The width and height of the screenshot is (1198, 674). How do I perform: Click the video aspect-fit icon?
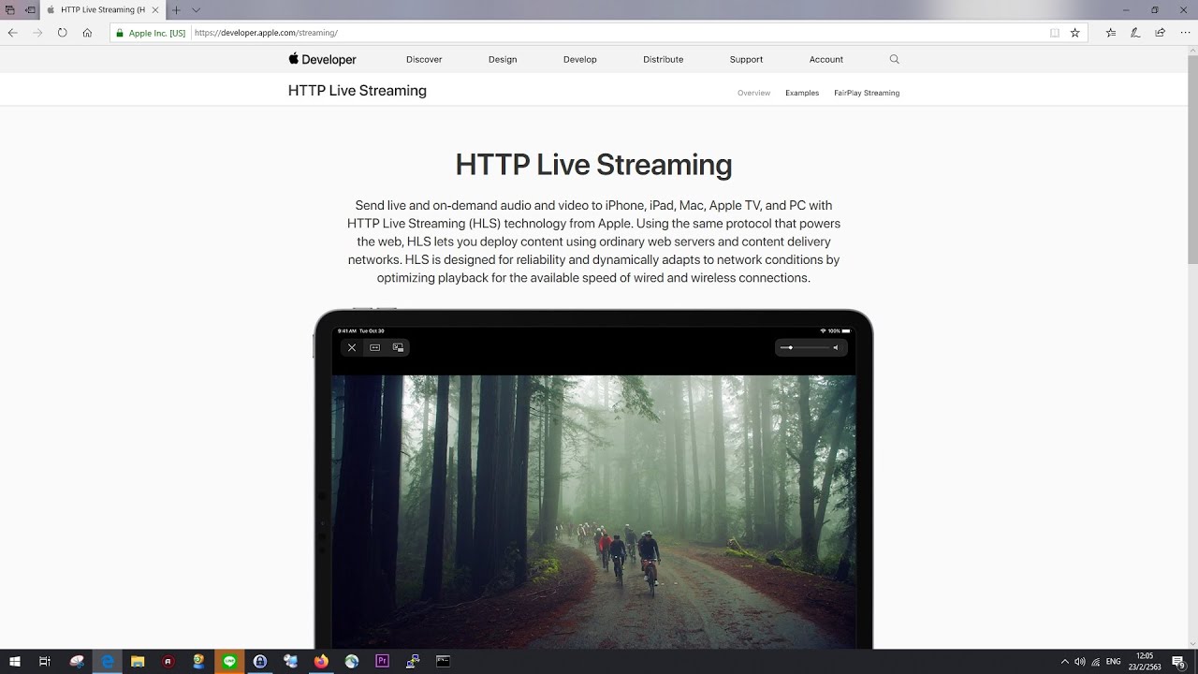(x=374, y=347)
